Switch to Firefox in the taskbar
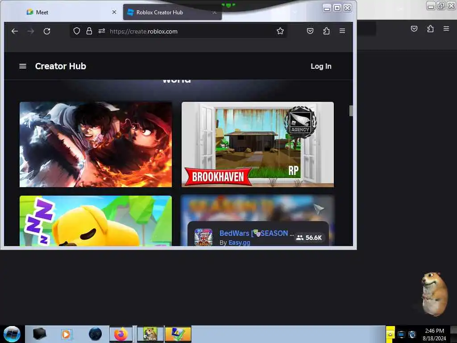The height and width of the screenshot is (343, 457). 121,334
